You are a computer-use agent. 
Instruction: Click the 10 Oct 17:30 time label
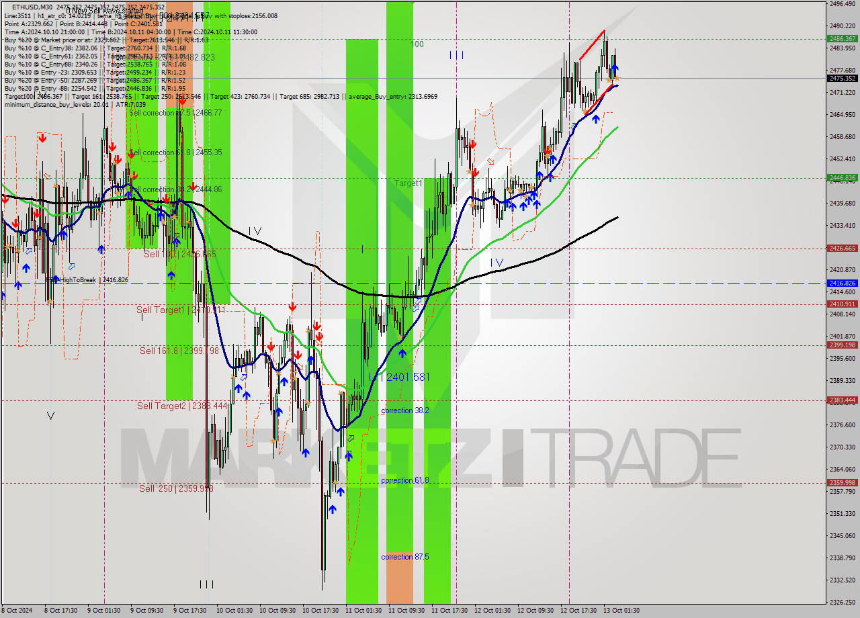[x=320, y=611]
